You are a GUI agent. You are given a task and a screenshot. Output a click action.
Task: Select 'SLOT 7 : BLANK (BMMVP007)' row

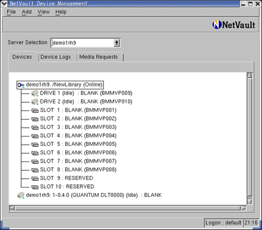tap(74, 161)
